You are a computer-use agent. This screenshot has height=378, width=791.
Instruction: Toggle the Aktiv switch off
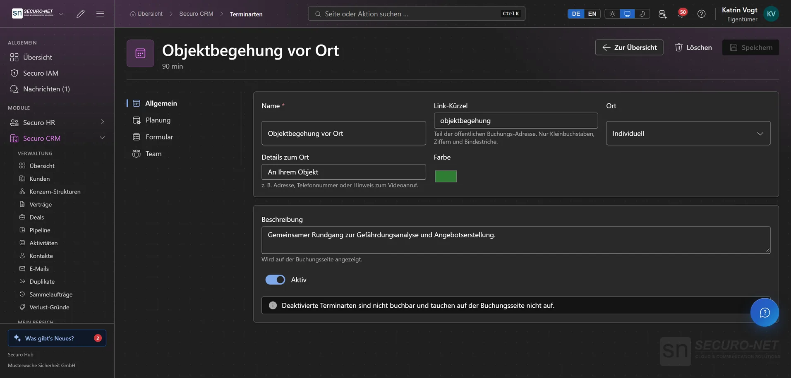click(275, 280)
